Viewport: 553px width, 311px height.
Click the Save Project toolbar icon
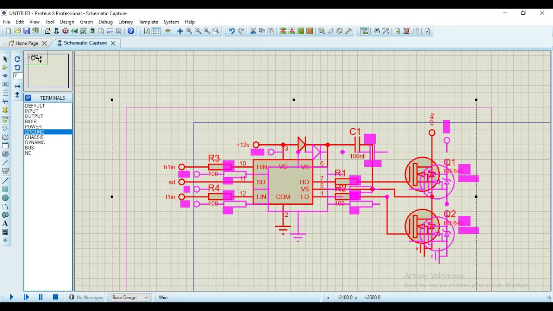[27, 31]
